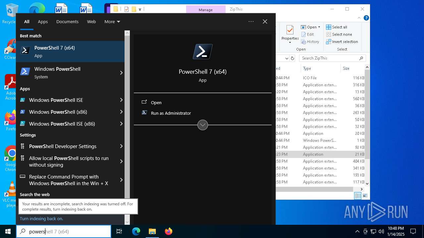Expand PowerShell Developer Settings arrow
424x238 pixels.
click(x=121, y=146)
